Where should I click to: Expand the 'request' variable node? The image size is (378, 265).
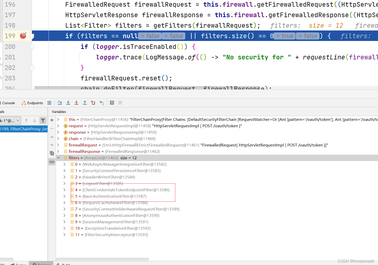pyautogui.click(x=58, y=126)
